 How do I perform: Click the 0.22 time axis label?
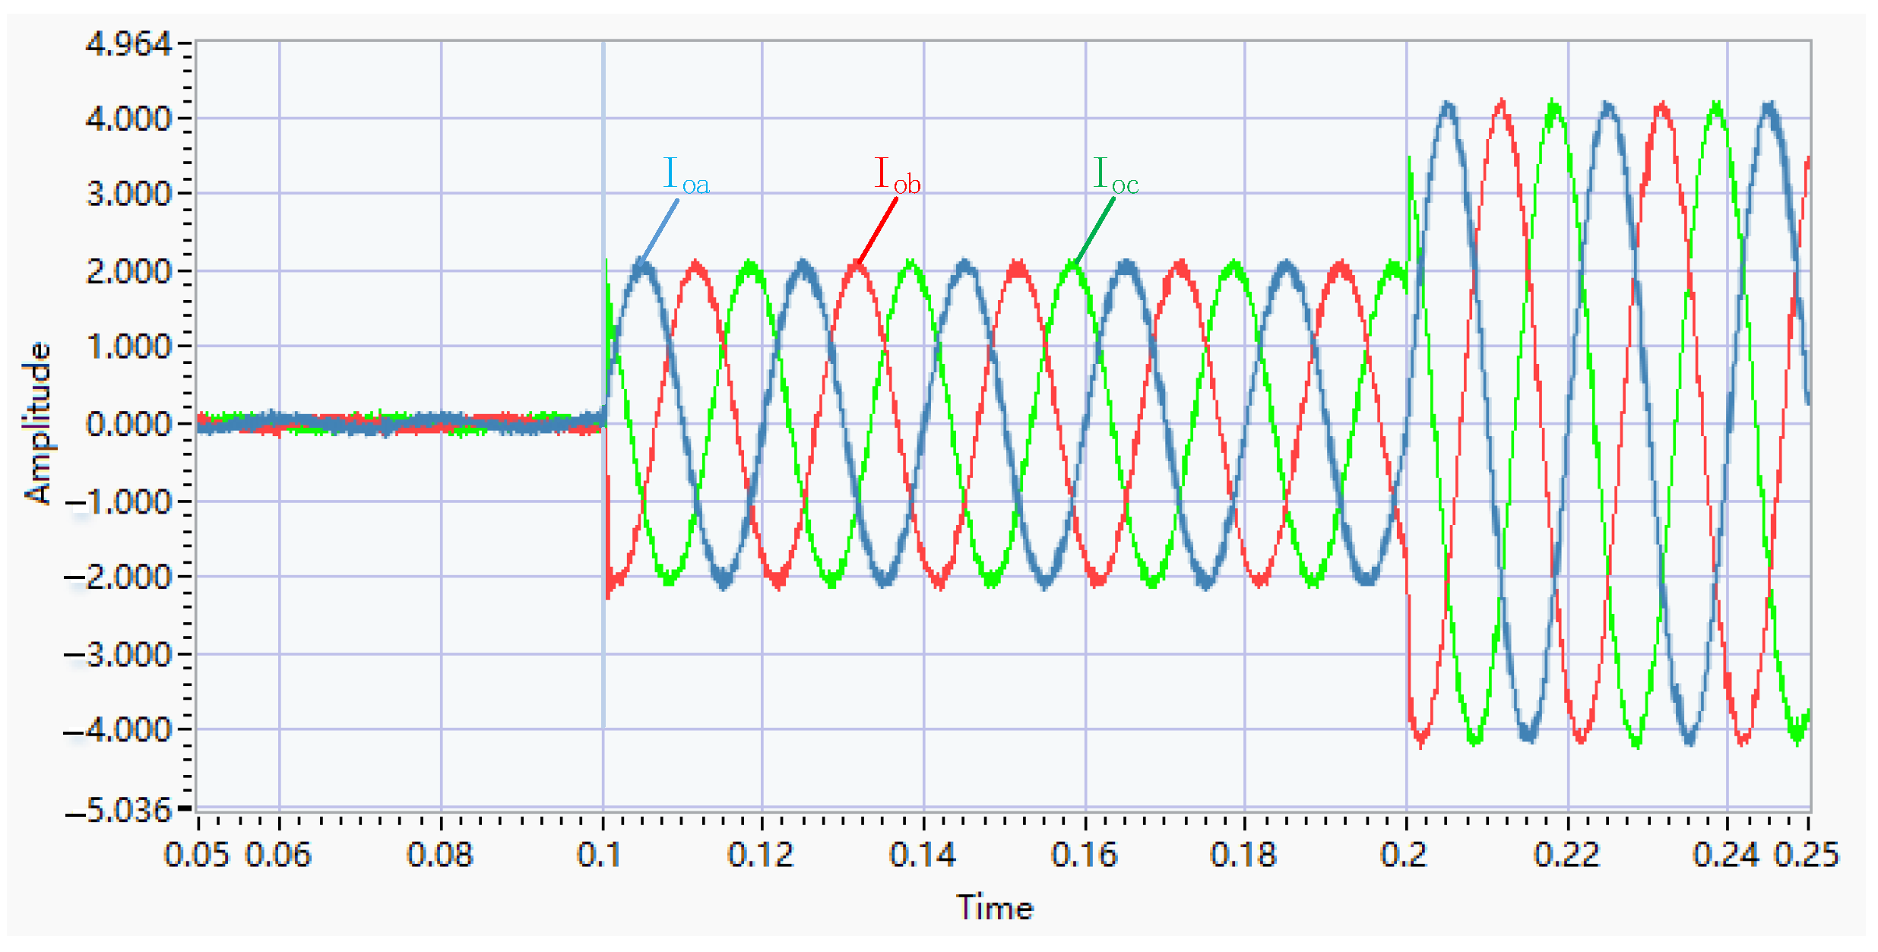pos(1566,855)
